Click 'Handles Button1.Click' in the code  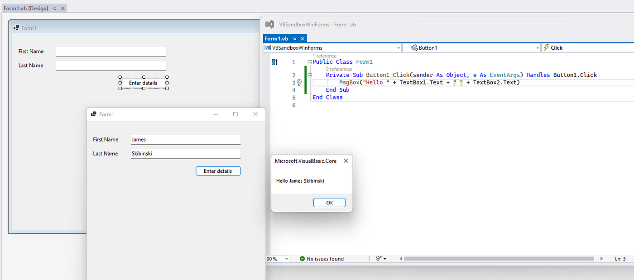(x=562, y=75)
